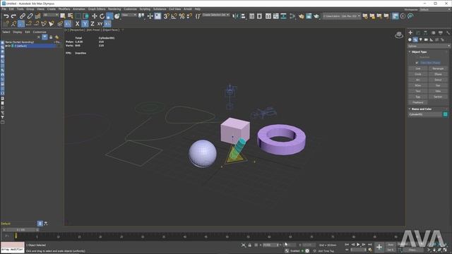Open the Create Selection Set dropdown
Screen dimensions: 452x254
(216, 15)
